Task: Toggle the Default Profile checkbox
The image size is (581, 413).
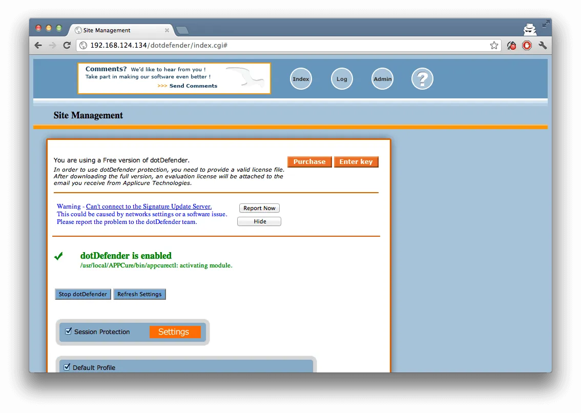Action: 67,367
